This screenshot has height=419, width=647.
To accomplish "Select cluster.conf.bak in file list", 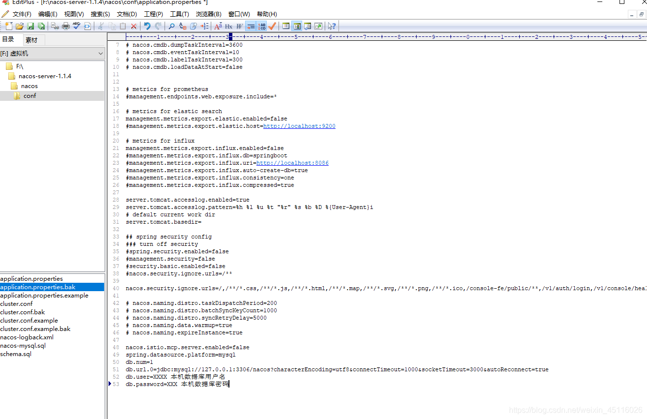I will pos(23,312).
